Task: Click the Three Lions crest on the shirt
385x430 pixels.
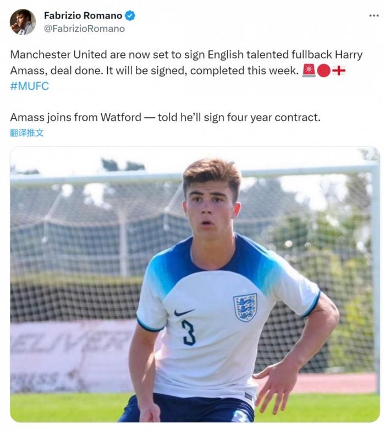Action: click(245, 307)
